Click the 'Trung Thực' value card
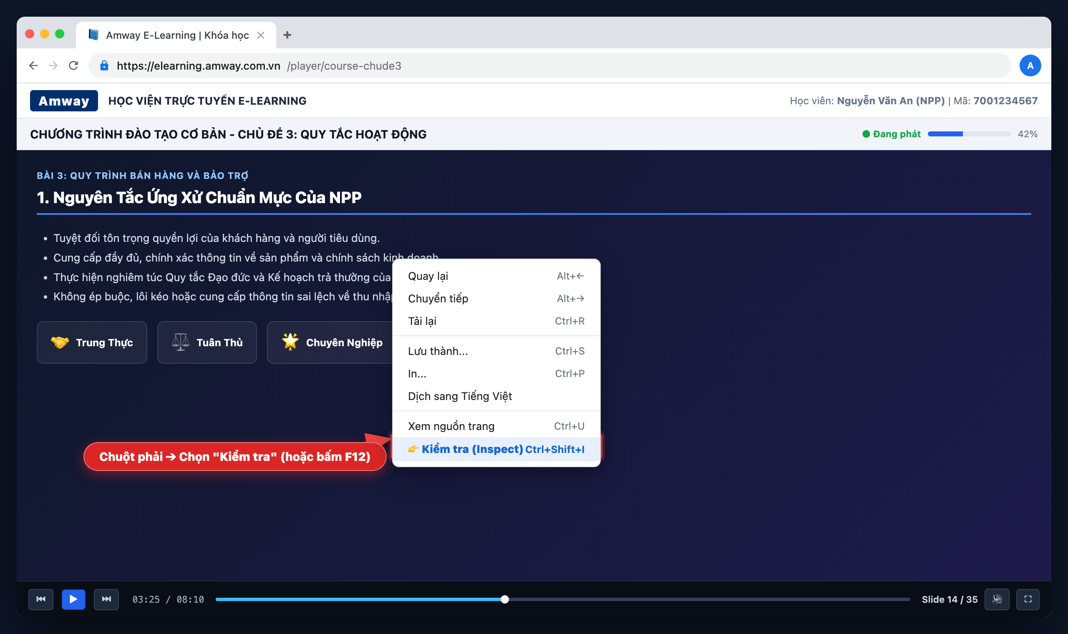This screenshot has width=1068, height=634. click(92, 342)
